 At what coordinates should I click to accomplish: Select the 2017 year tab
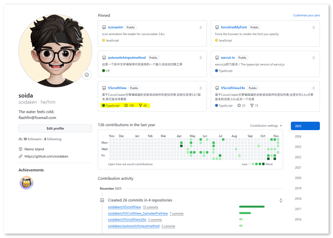coord(298,209)
